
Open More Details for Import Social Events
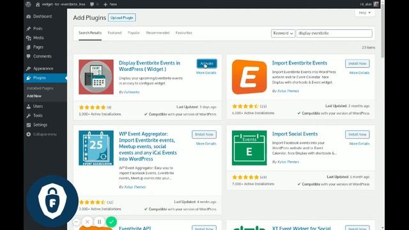click(x=359, y=144)
